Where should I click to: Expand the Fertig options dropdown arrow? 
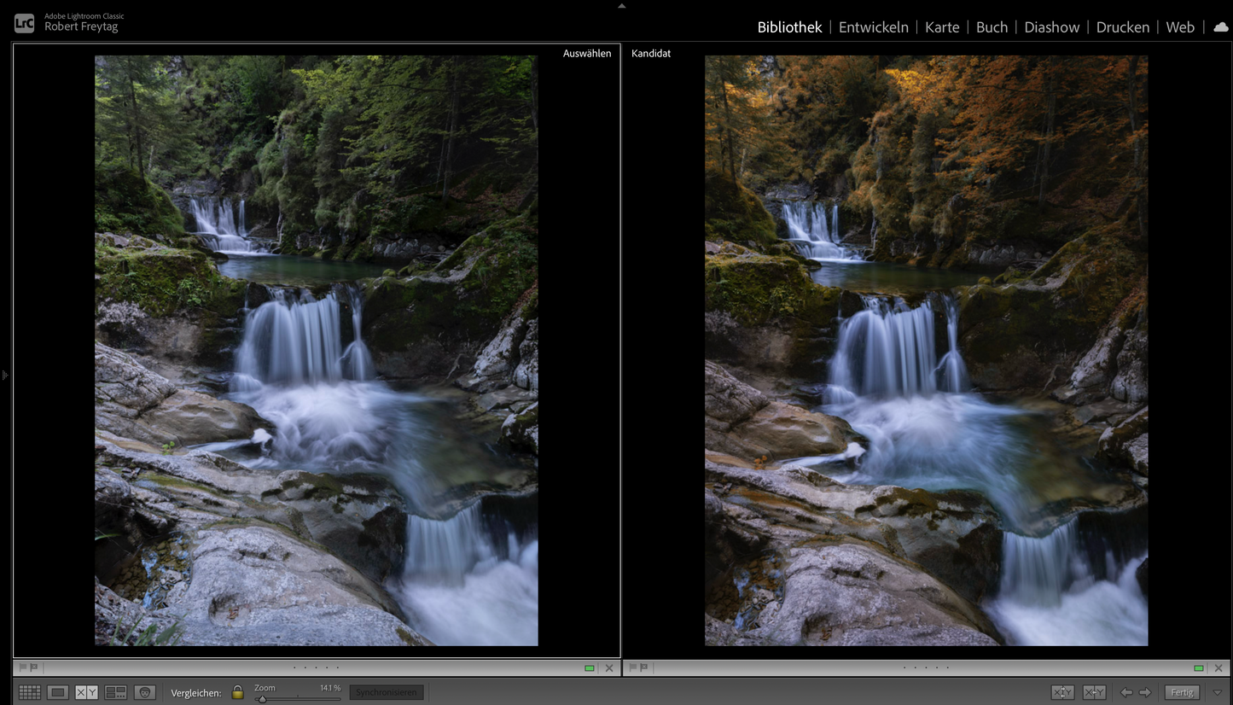point(1218,692)
